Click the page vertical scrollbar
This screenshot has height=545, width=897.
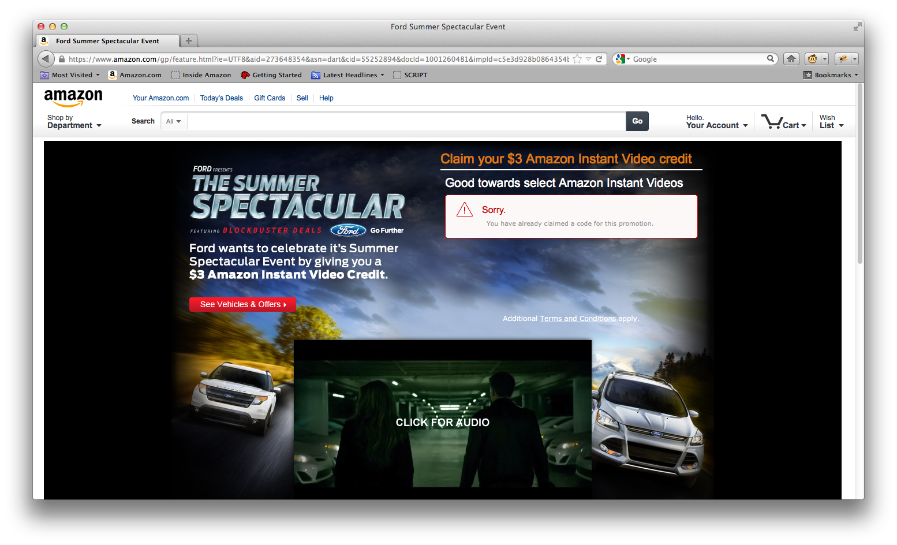tap(860, 174)
